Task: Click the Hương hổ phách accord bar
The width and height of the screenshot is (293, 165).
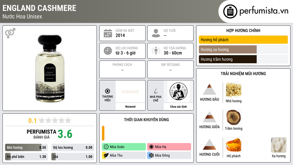Action: click(x=243, y=40)
